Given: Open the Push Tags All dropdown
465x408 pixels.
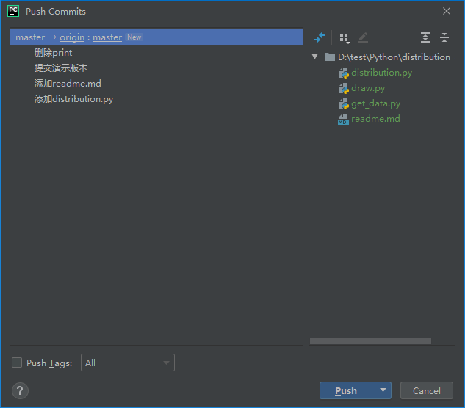Looking at the screenshot, I should coord(128,363).
